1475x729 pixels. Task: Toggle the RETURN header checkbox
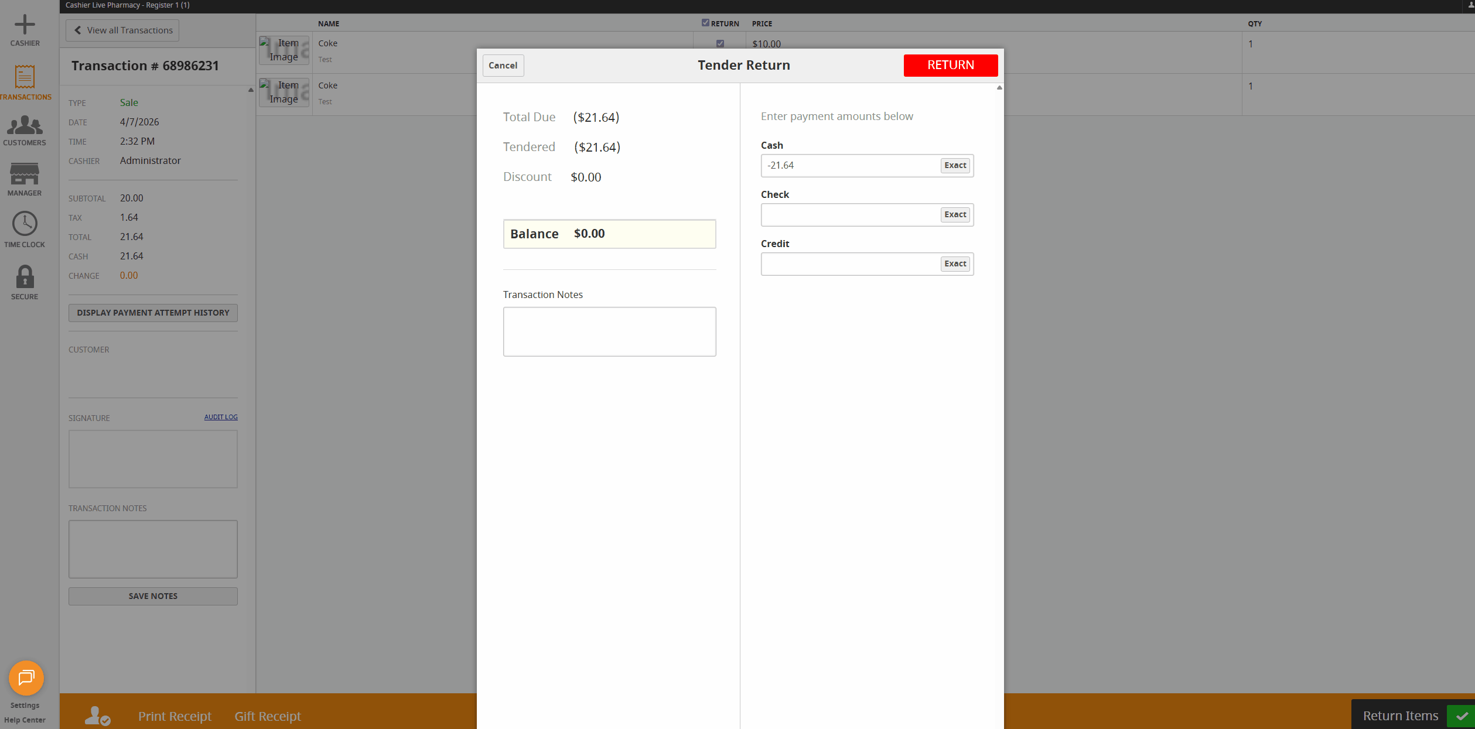(705, 23)
